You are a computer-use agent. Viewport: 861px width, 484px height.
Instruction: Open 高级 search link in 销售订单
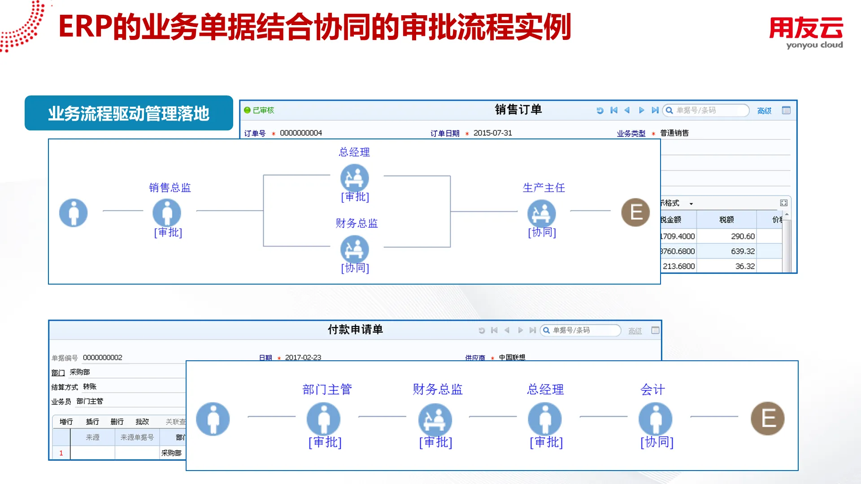pyautogui.click(x=764, y=111)
